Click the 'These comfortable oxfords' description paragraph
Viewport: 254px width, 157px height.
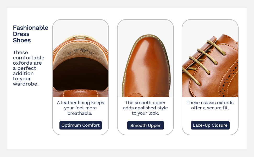click(x=29, y=68)
